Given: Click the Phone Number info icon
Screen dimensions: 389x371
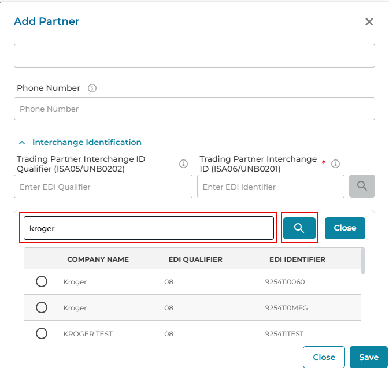Looking at the screenshot, I should [x=92, y=88].
